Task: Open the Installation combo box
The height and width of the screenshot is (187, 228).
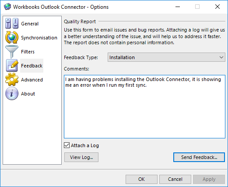Action: click(x=166, y=57)
